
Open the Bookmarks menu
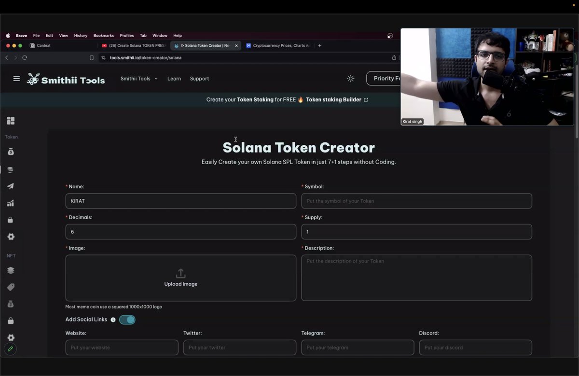pyautogui.click(x=104, y=36)
